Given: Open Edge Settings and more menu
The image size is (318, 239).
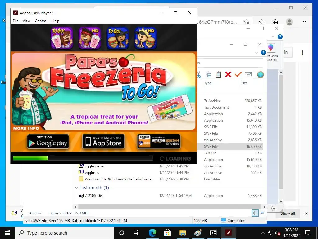Looking at the screenshot, I should coord(304,22).
